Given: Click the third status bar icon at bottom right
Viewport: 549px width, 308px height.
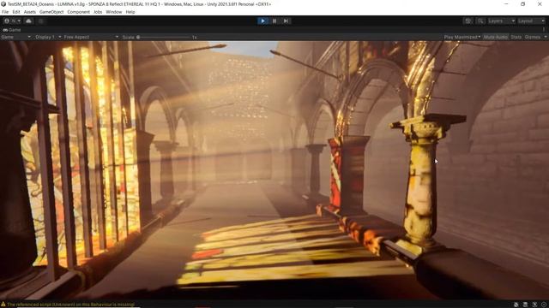Looking at the screenshot, I should pos(534,305).
